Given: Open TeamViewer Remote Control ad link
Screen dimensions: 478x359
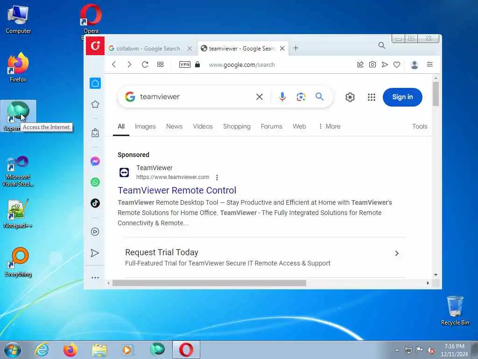Looking at the screenshot, I should (177, 190).
